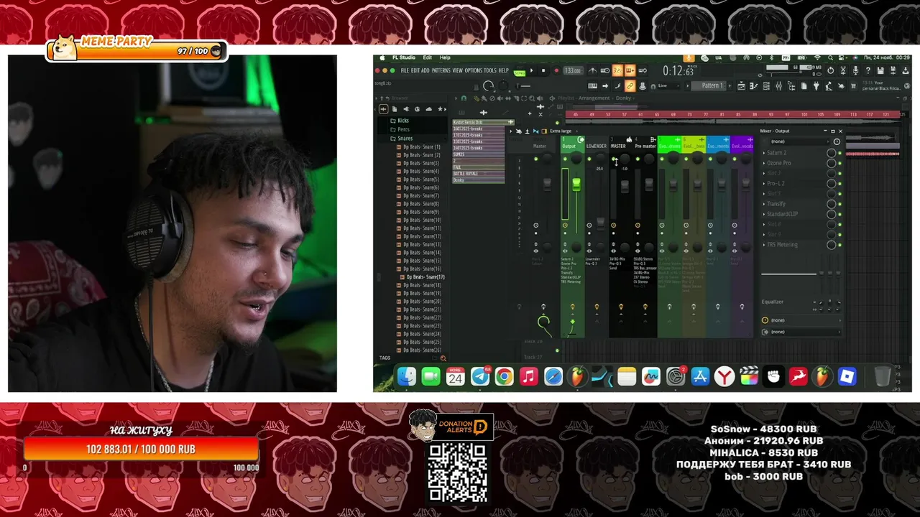This screenshot has height=517, width=920.
Task: Click the question mark help icon
Action: (868, 70)
